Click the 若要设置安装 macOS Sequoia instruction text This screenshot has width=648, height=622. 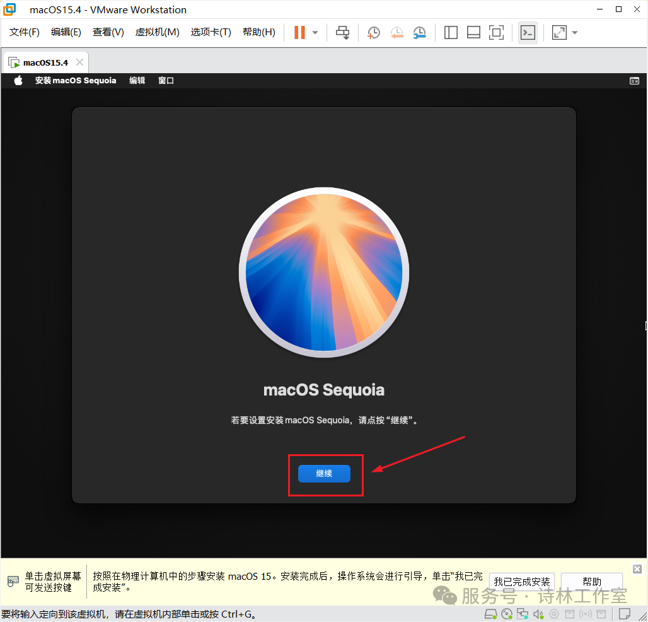[324, 420]
